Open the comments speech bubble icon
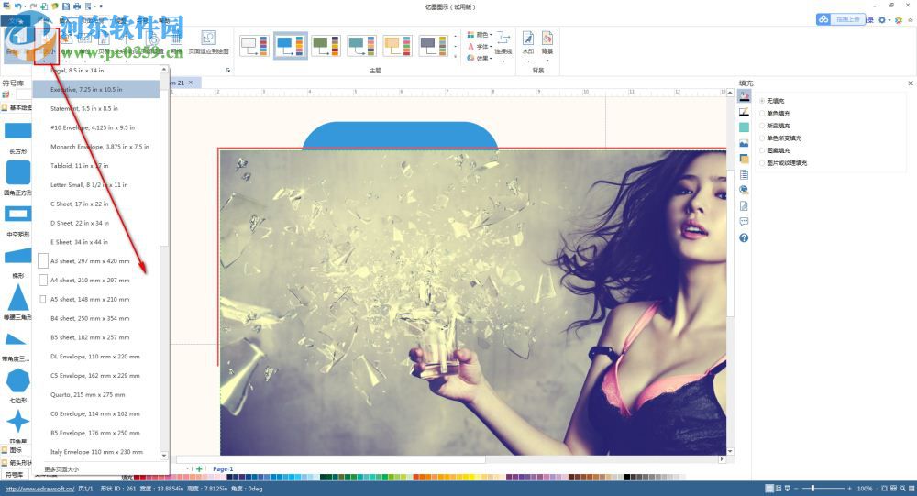Image resolution: width=917 pixels, height=496 pixels. pyautogui.click(x=744, y=222)
